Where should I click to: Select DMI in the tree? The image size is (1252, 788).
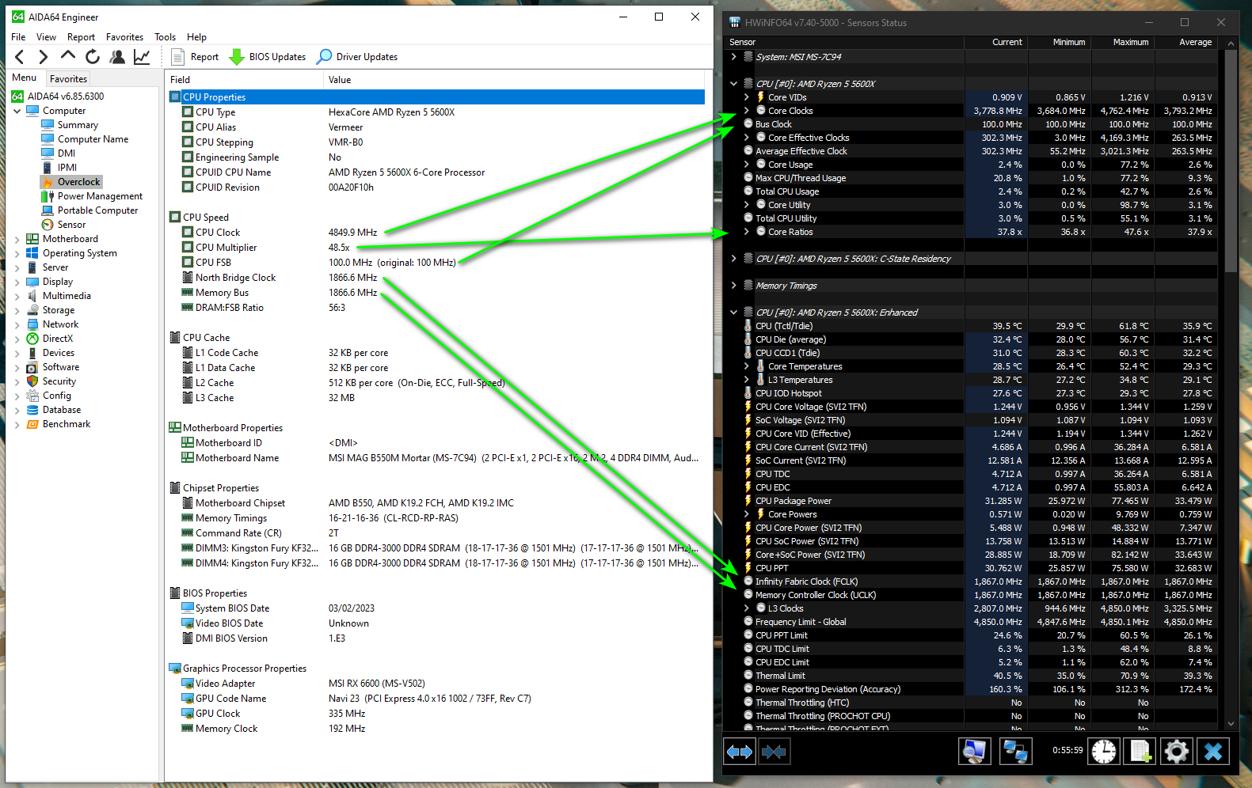click(67, 153)
